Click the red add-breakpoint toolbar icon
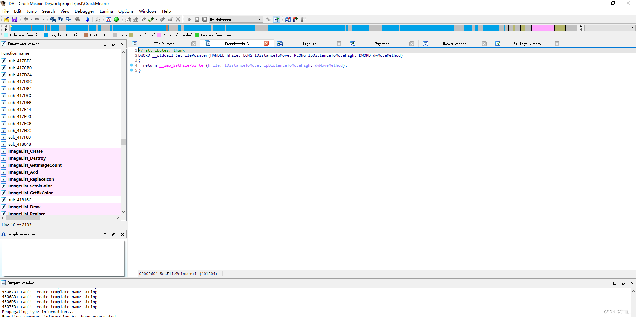Viewport: 636px width, 317px height. [x=295, y=19]
